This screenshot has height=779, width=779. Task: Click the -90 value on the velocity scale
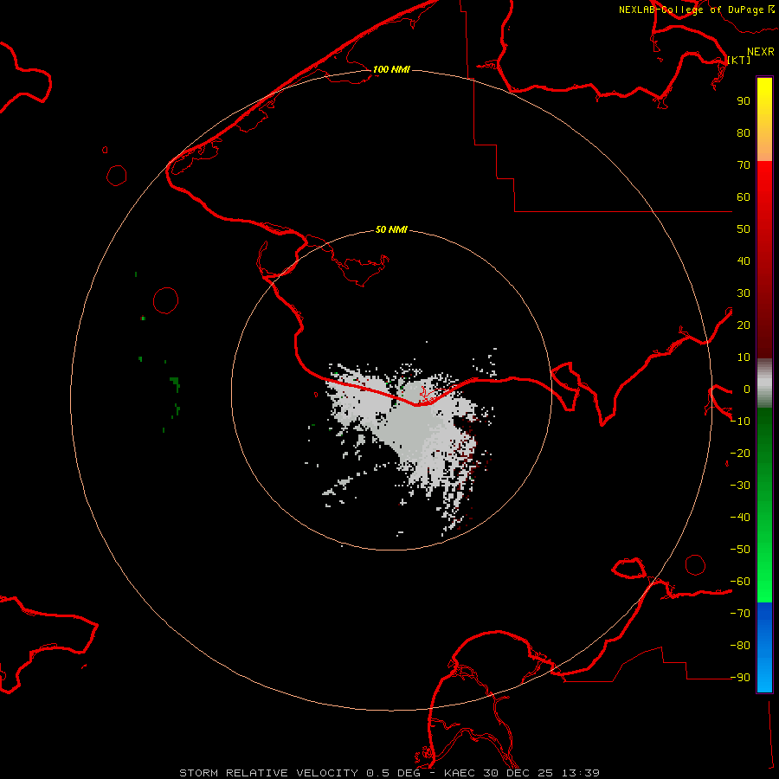point(740,678)
